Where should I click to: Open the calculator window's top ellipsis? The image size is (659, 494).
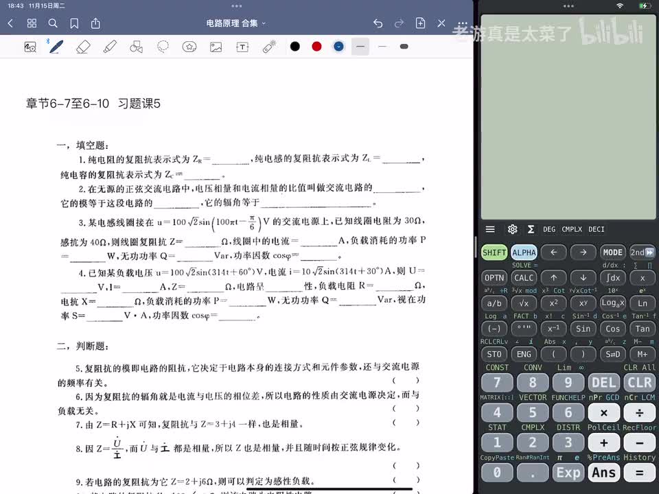[x=568, y=6]
